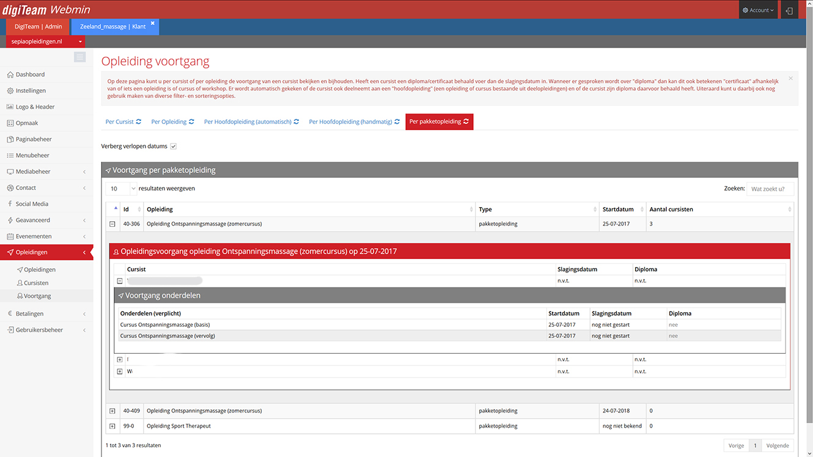Toggle sidebar with the hamburger icon

pos(79,57)
